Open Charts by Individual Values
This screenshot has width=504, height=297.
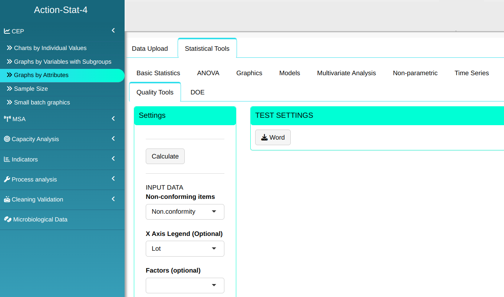[50, 48]
